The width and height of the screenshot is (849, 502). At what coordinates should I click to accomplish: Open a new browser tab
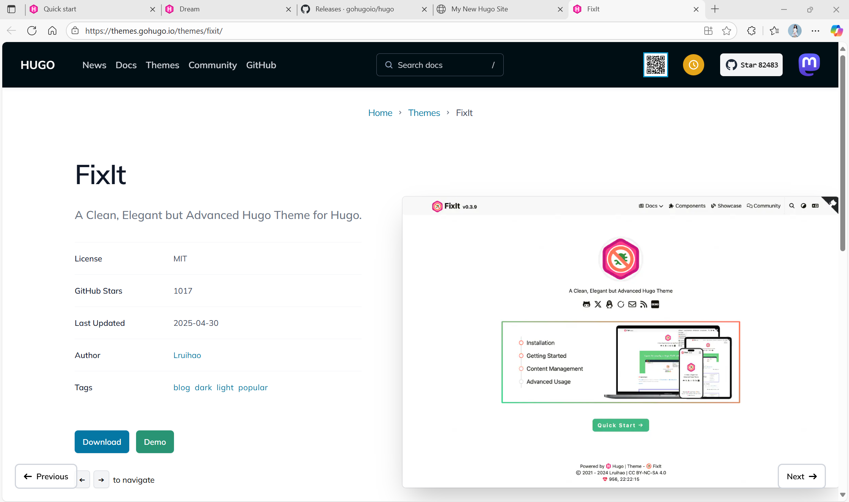coord(715,9)
